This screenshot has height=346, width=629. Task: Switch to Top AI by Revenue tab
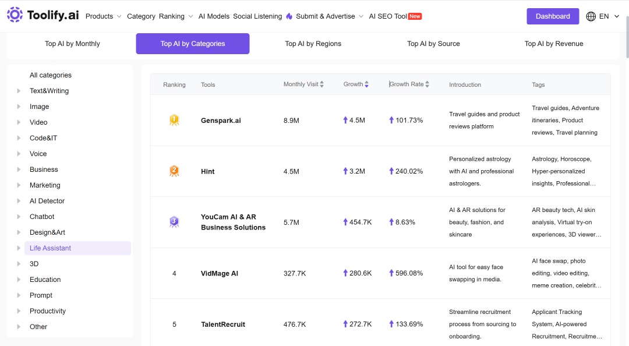point(554,44)
